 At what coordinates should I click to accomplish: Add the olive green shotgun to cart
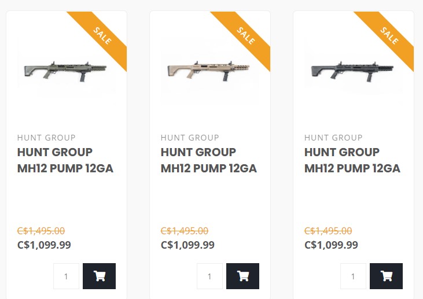(x=99, y=276)
